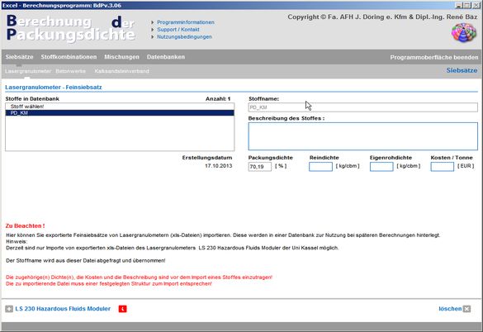Click the red arrow icon after LS 230 Moduler
The width and height of the screenshot is (483, 332).
pos(122,309)
